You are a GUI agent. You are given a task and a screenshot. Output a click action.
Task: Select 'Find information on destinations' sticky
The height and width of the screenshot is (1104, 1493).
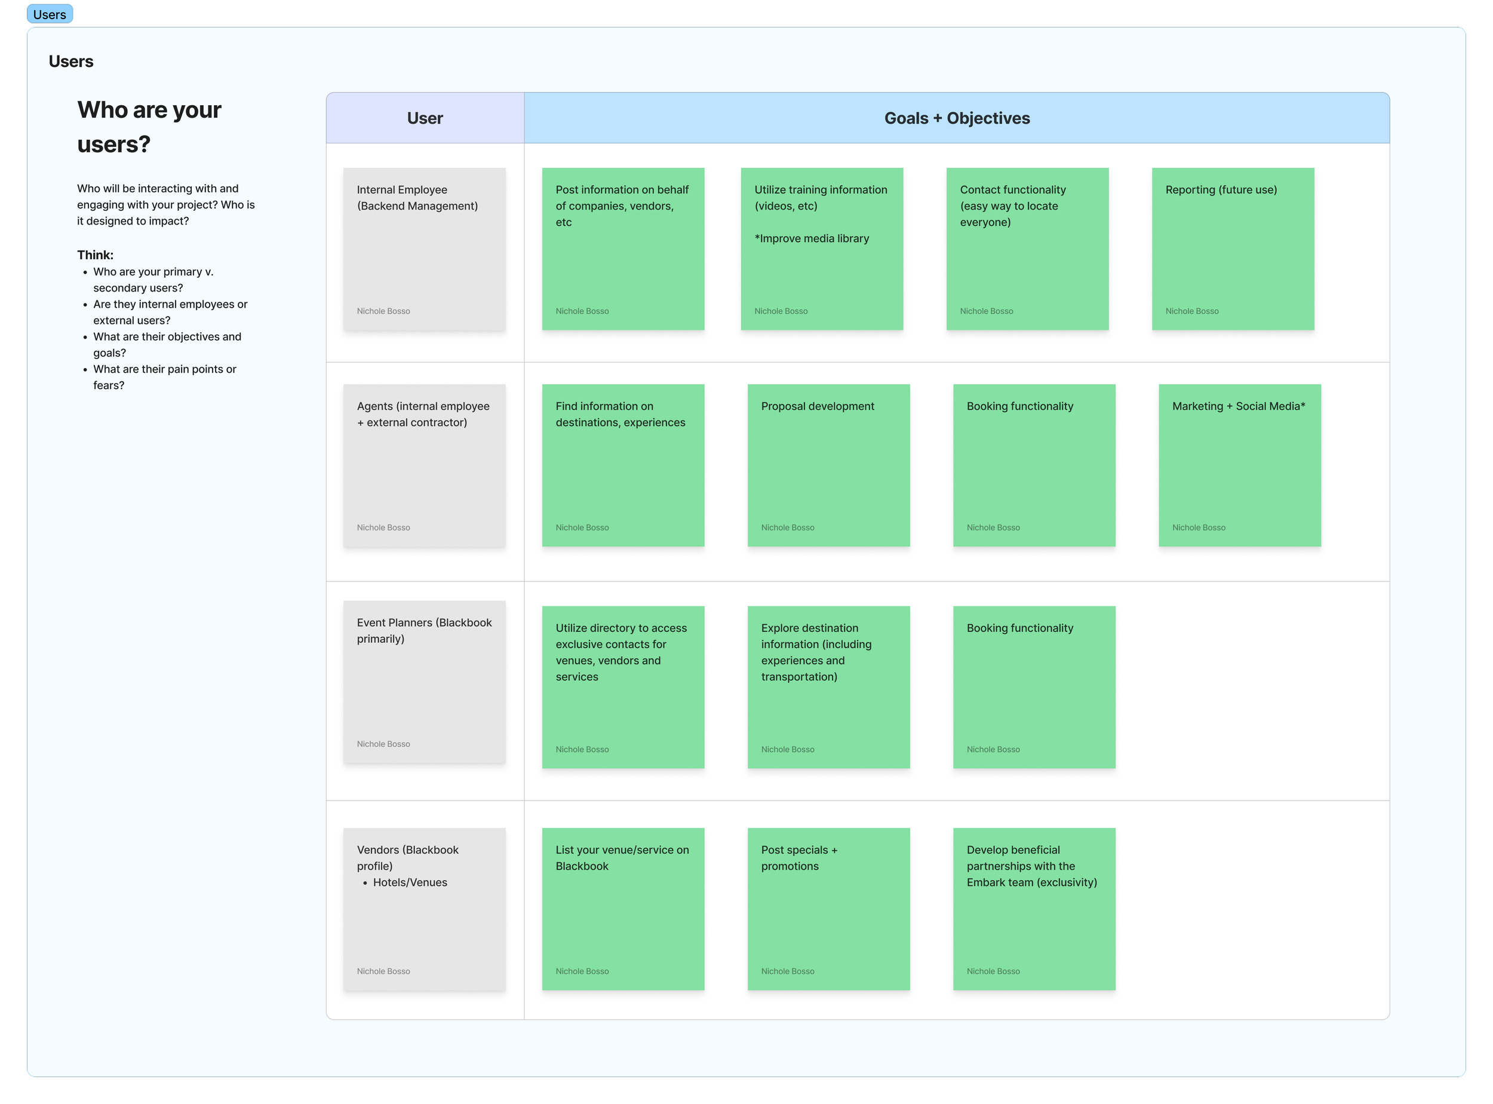pos(623,465)
